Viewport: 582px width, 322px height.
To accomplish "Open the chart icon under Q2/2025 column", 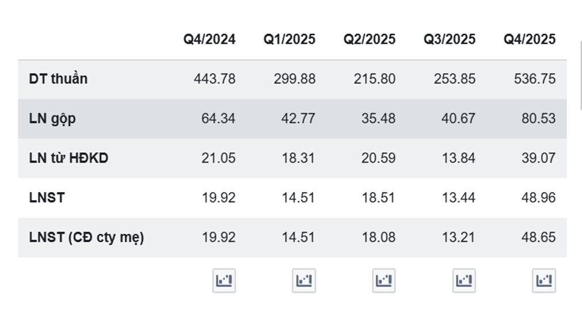I will point(384,281).
